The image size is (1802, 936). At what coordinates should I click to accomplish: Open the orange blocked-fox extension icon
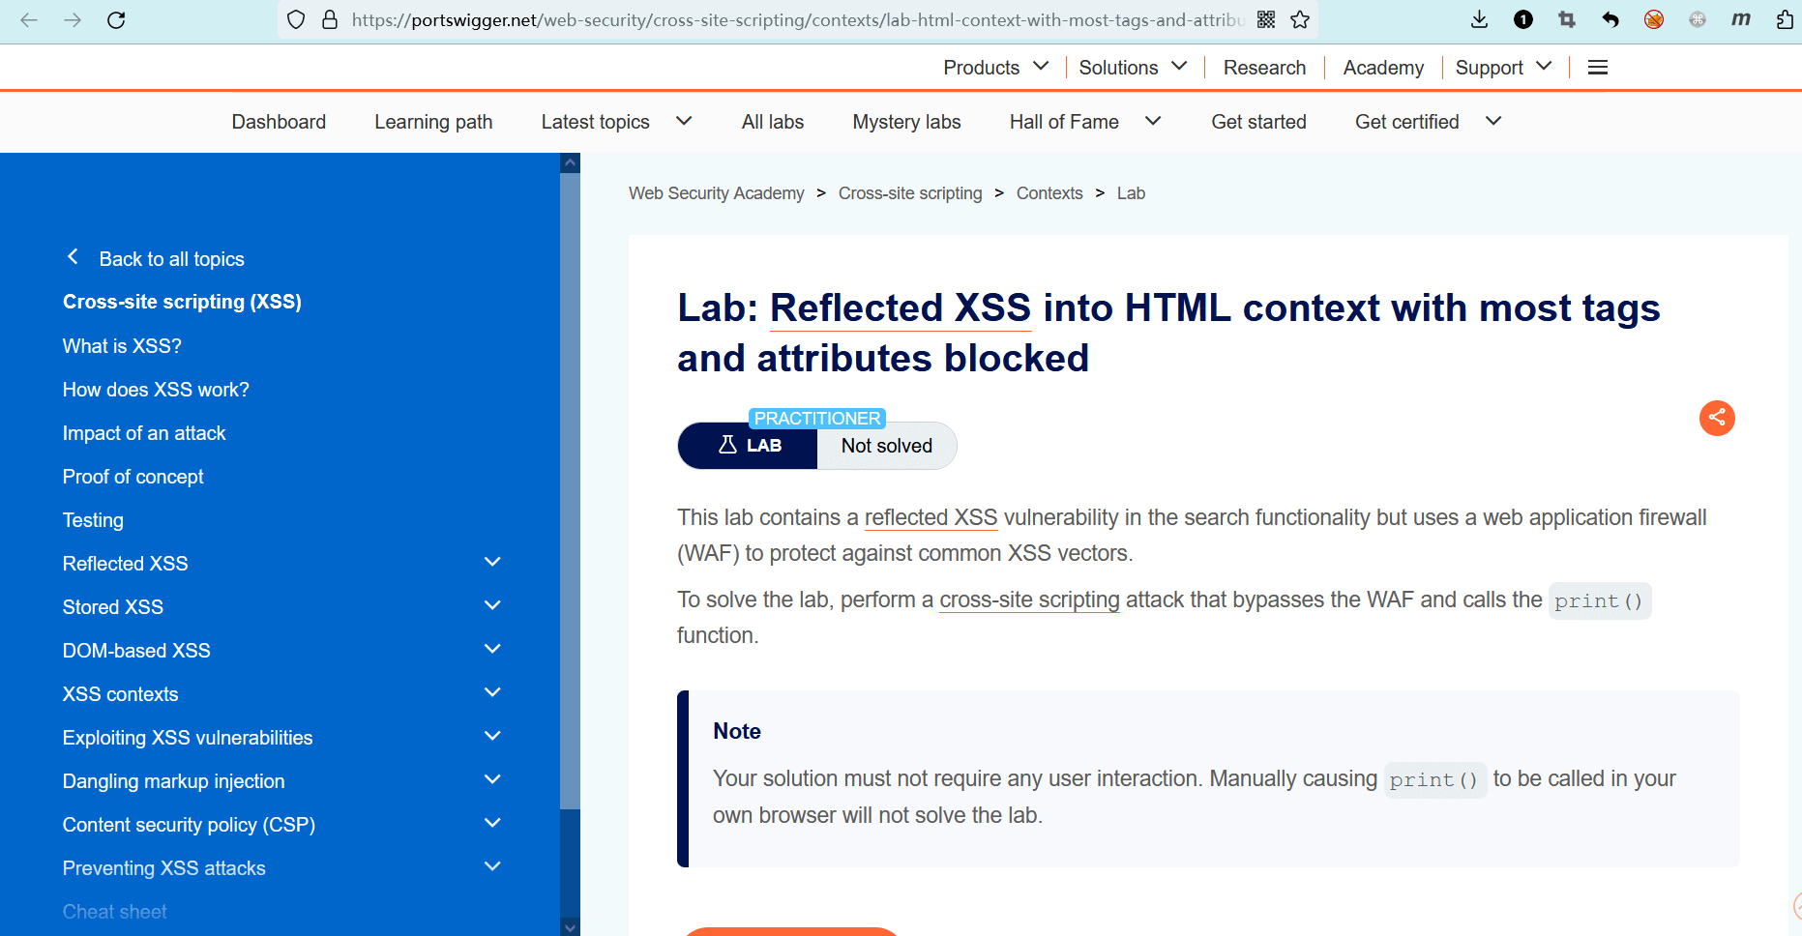(x=1654, y=19)
